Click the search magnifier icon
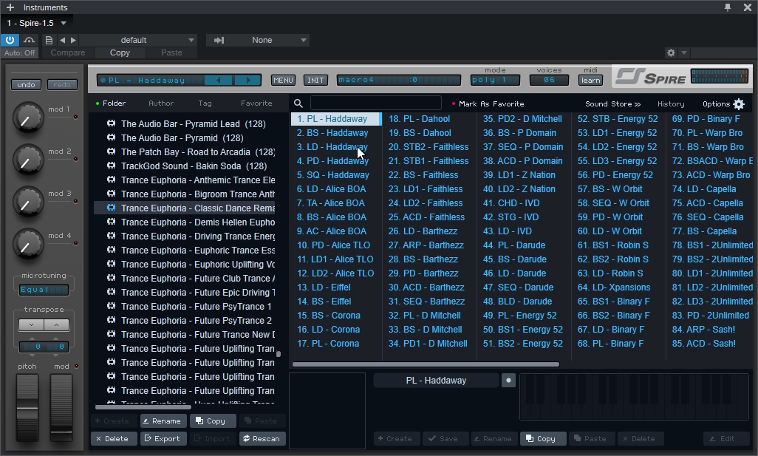This screenshot has height=456, width=758. click(298, 104)
